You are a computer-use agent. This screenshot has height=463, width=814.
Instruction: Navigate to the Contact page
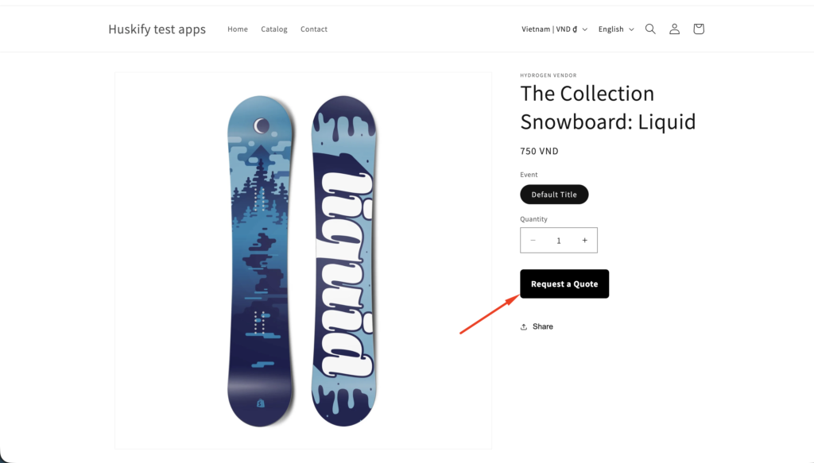tap(314, 29)
